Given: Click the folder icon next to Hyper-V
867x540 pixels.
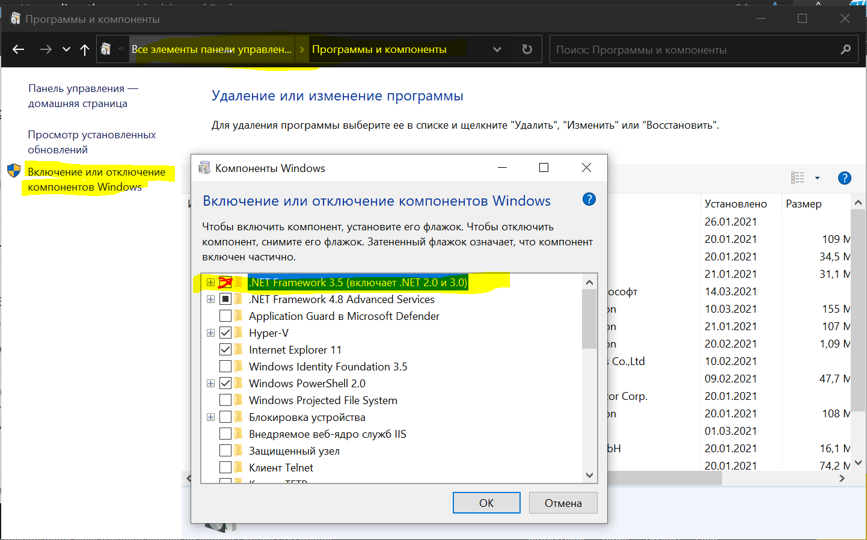Looking at the screenshot, I should click(239, 333).
